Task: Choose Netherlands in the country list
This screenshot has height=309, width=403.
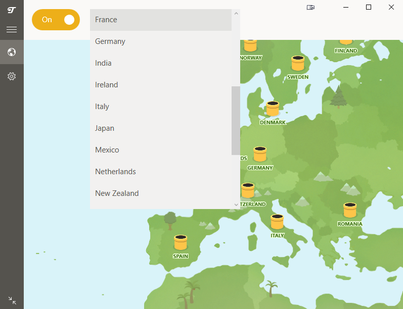Action: coord(161,172)
